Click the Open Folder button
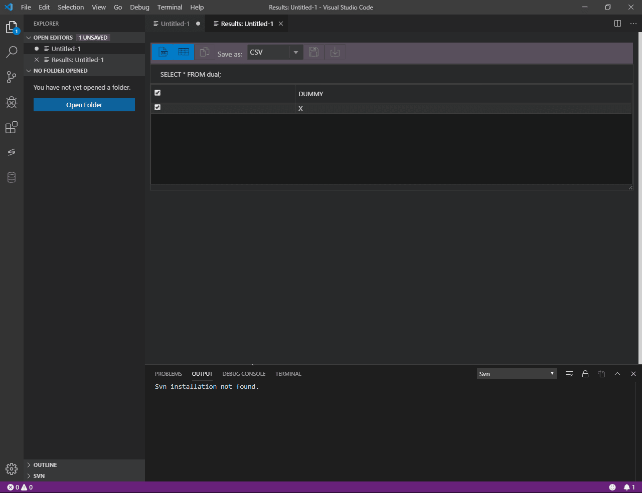This screenshot has height=493, width=642. coord(84,105)
